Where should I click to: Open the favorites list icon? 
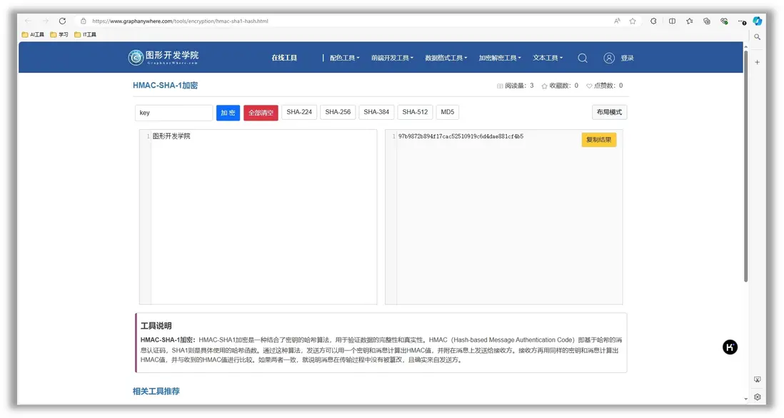click(x=690, y=21)
